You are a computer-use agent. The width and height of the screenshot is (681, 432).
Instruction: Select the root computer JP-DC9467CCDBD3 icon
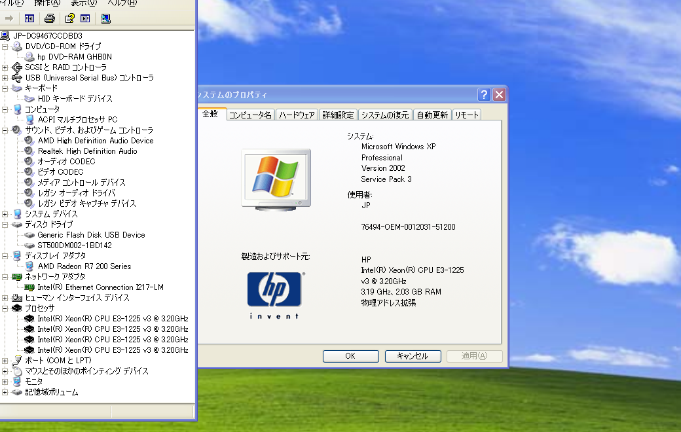click(5, 35)
